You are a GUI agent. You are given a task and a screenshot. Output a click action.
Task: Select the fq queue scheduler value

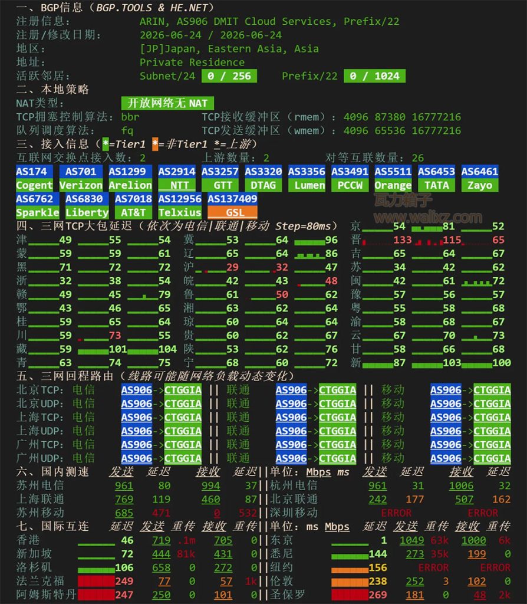pyautogui.click(x=127, y=130)
